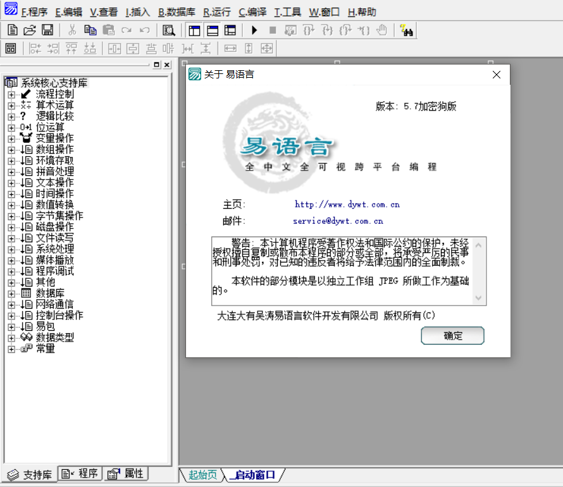Click the Paste clipboard icon

(x=108, y=30)
